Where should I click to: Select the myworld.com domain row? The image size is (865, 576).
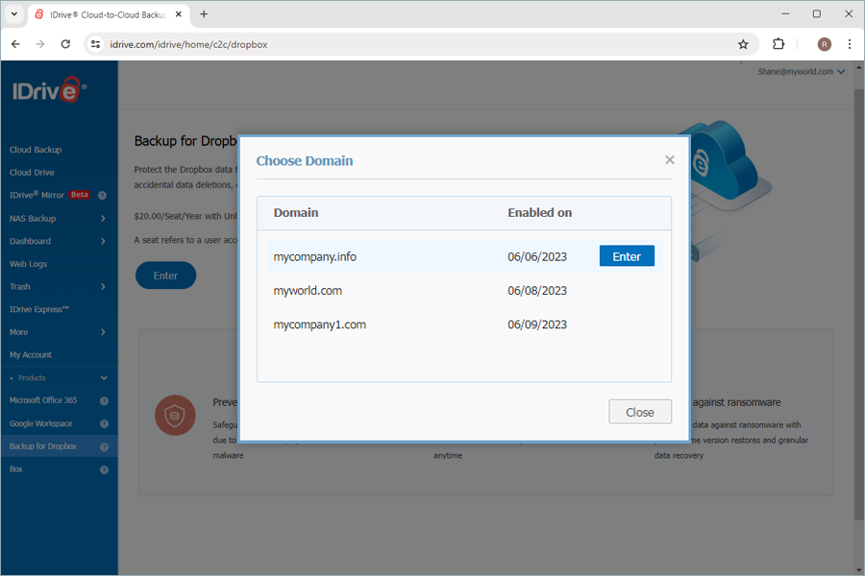[x=464, y=291]
